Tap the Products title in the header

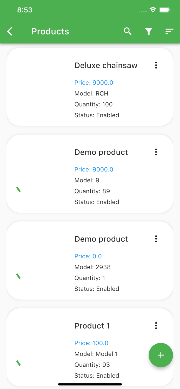pyautogui.click(x=50, y=31)
